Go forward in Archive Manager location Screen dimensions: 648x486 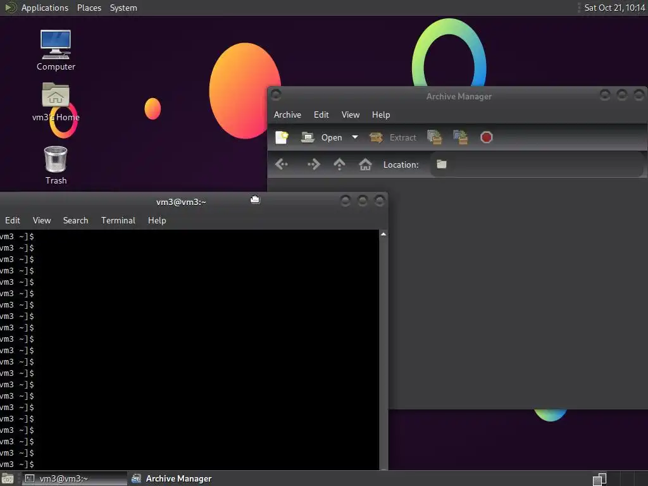tap(314, 165)
